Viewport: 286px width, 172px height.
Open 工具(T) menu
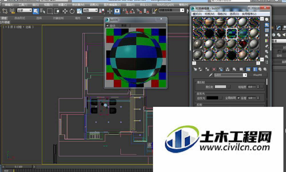tap(23, 5)
